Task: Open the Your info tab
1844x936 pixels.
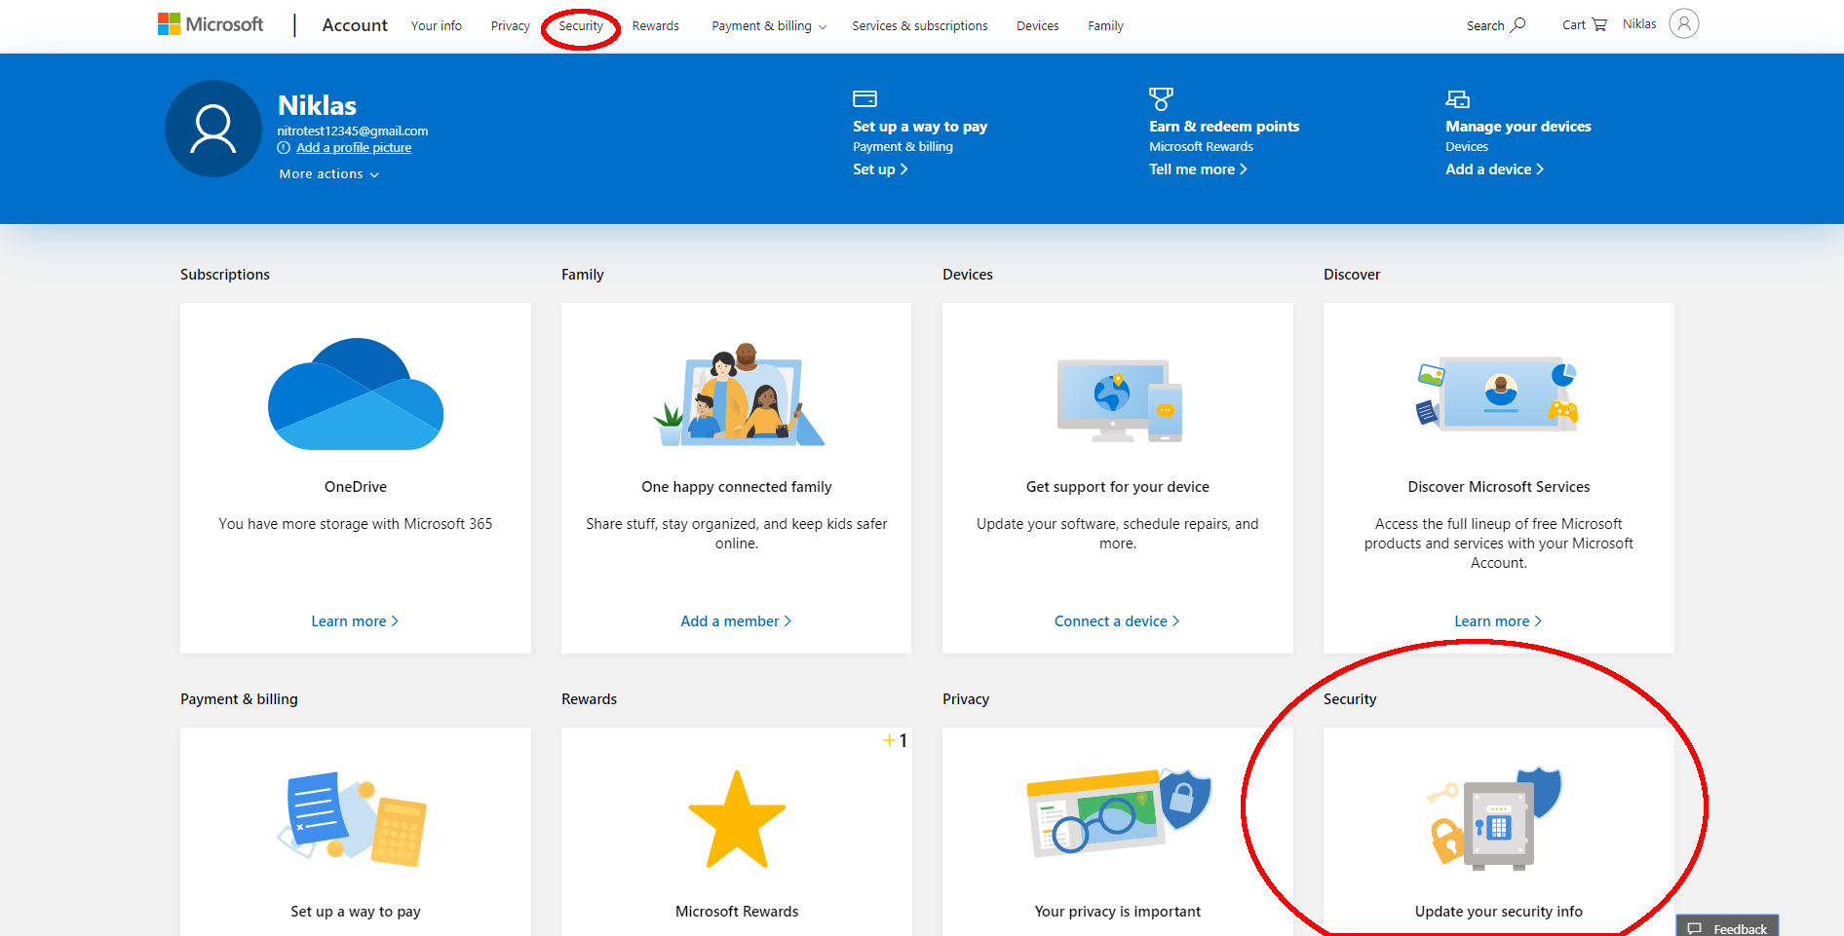Action: [437, 26]
